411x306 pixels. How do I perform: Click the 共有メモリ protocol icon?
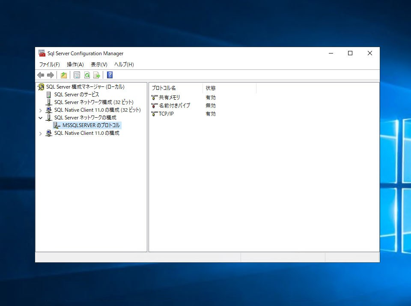[155, 98]
